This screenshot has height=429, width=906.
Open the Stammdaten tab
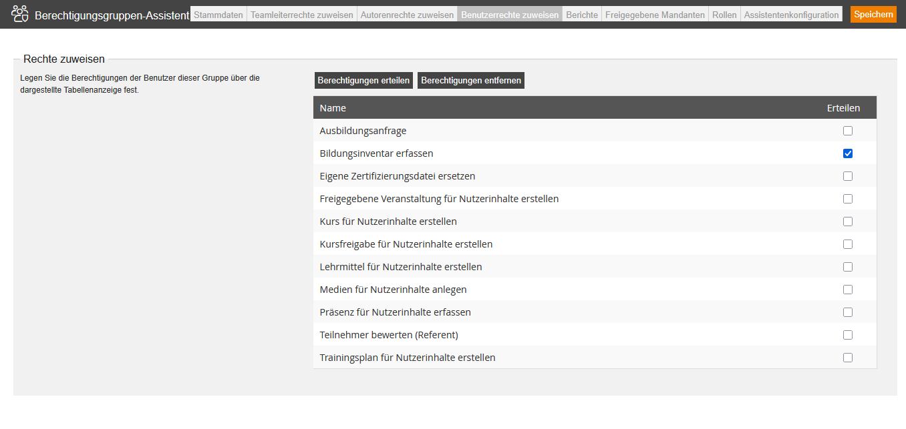218,15
